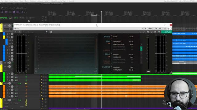Image resolution: width=197 pixels, height=110 pixels.
Task: Open the 2 in 2 out routing button
Action: (x=158, y=28)
